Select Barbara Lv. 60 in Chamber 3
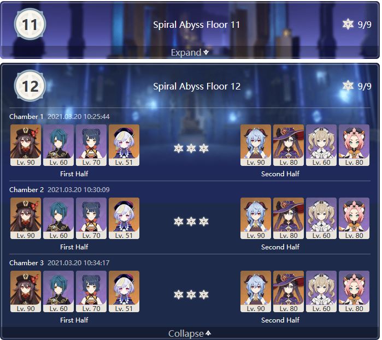The image size is (382, 340). [321, 291]
